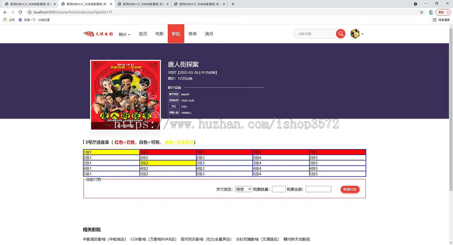This screenshot has height=245, width=453.
Task: Open a new browser tab
Action: tap(233, 4)
